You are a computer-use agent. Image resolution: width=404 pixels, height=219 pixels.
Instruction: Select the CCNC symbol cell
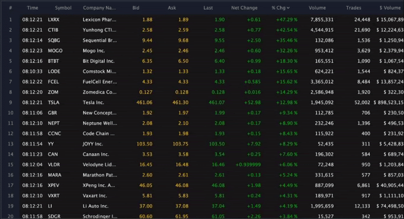[55, 133]
